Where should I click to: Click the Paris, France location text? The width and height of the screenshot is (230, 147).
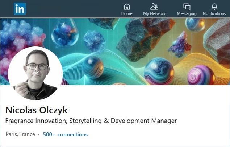(x=20, y=134)
